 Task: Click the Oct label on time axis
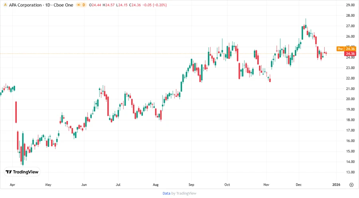tap(227, 185)
